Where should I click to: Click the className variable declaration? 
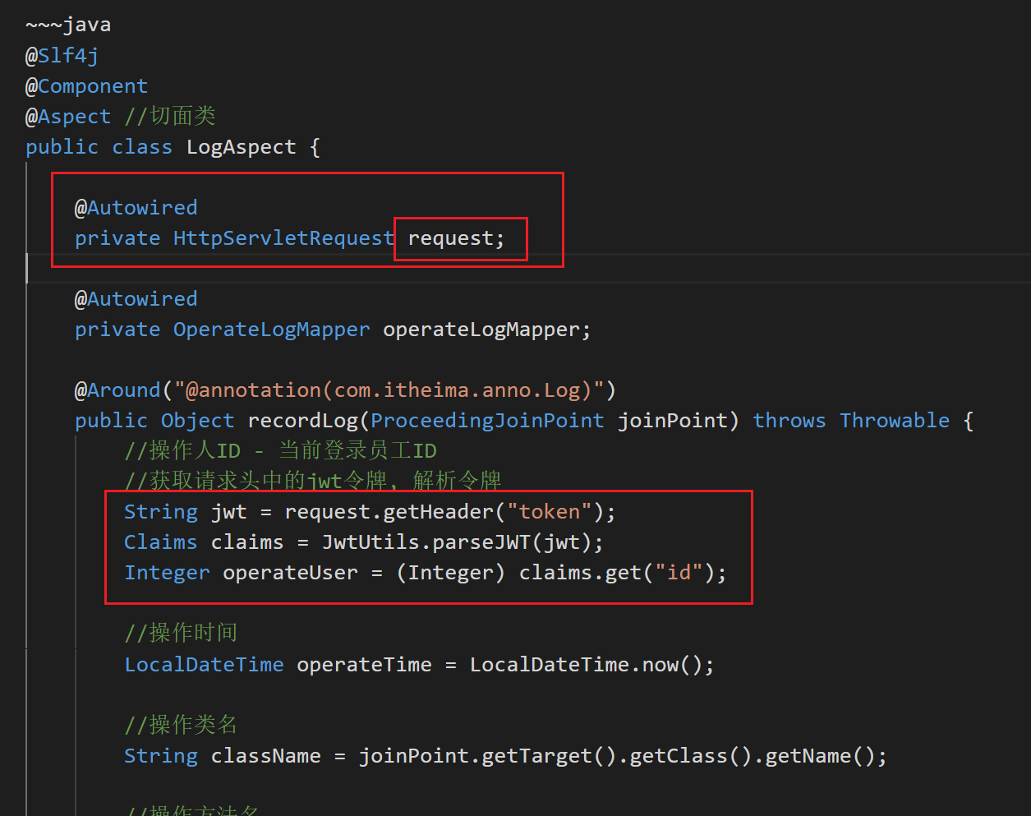(265, 755)
